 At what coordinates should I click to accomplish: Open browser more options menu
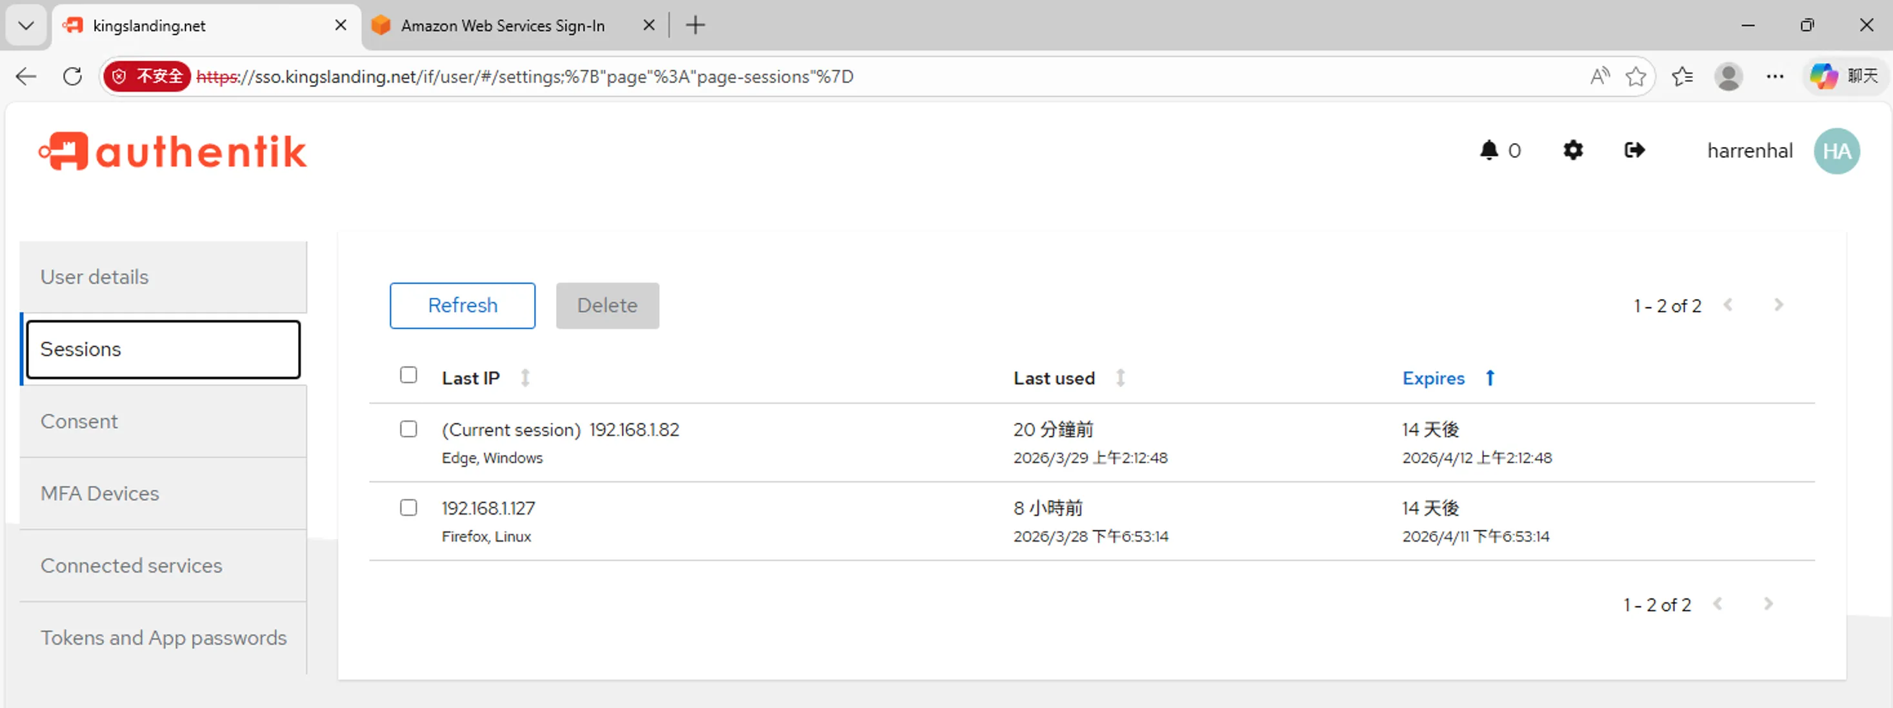[x=1775, y=76]
